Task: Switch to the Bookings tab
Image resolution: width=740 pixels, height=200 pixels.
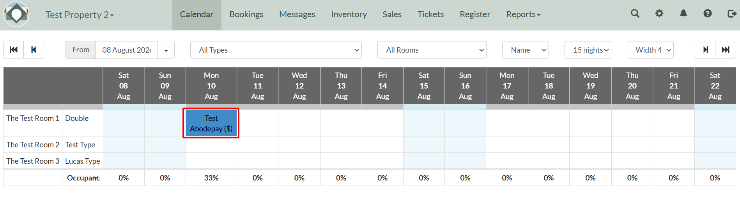Action: coord(246,14)
